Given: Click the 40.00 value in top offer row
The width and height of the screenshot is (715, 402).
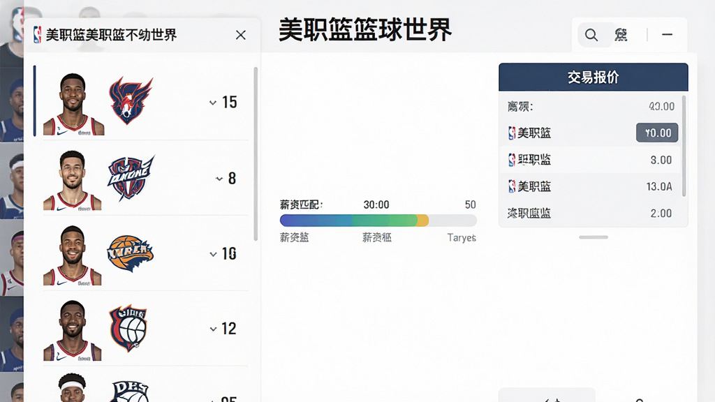Looking at the screenshot, I should (x=662, y=106).
